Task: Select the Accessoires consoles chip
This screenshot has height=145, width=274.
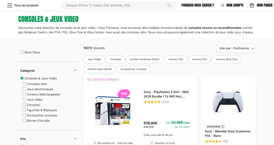Action: click(134, 69)
